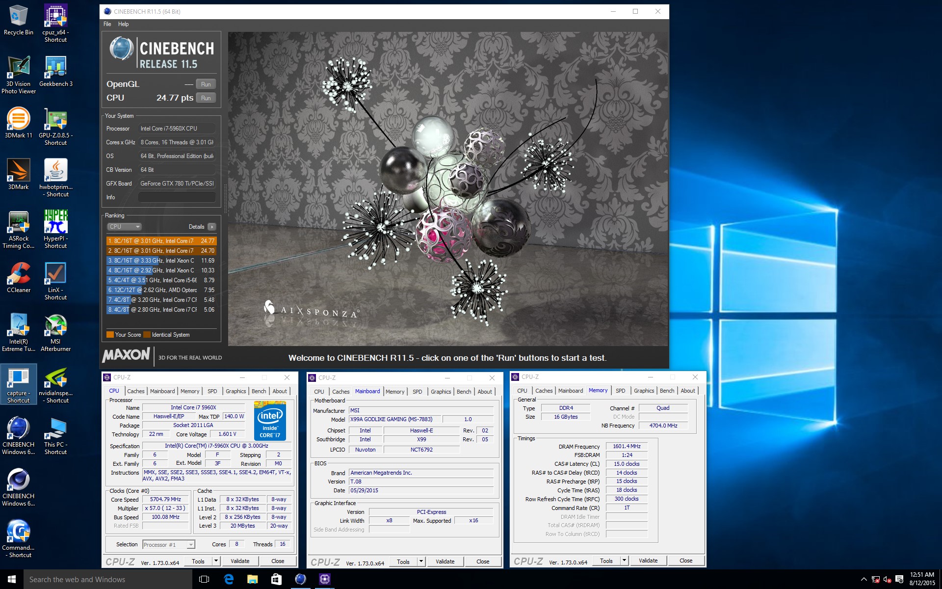Launch the HyperPI shortcut icon

coord(55,229)
